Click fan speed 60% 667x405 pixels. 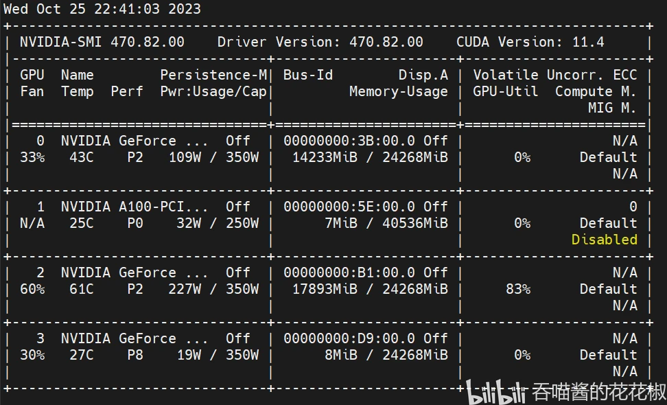click(32, 289)
